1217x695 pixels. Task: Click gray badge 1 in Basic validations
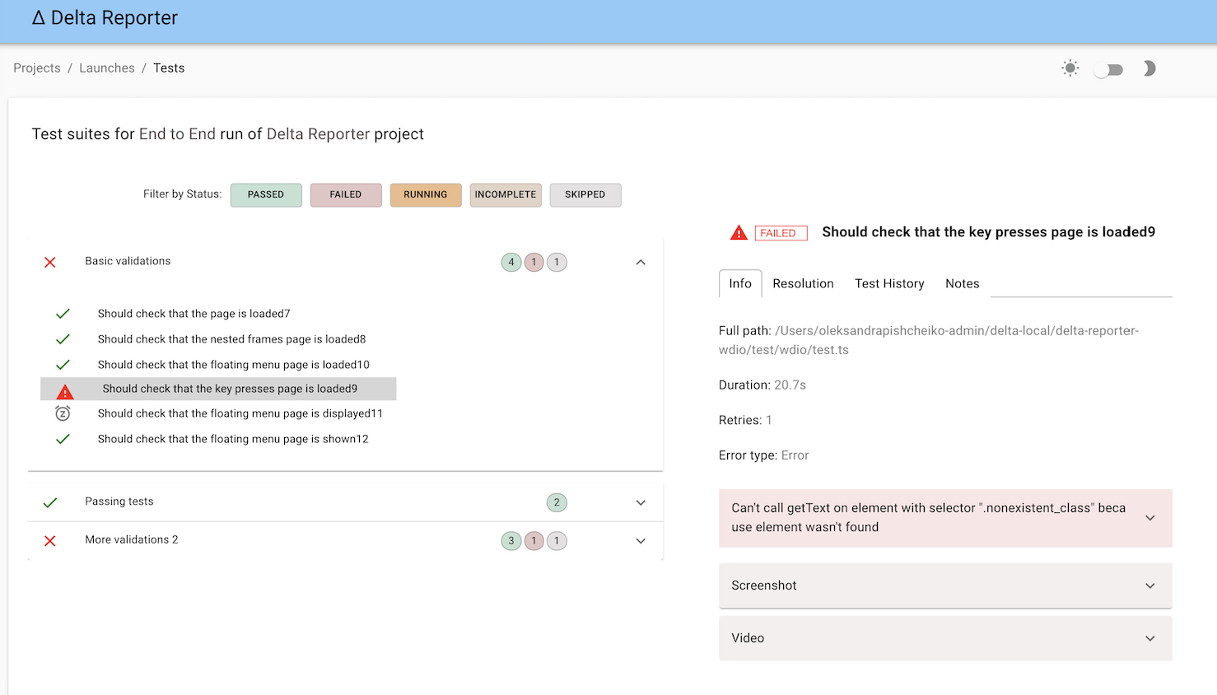click(x=557, y=263)
